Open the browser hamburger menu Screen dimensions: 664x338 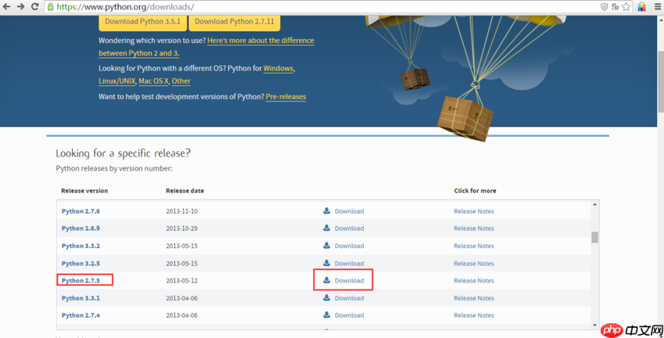[x=657, y=7]
